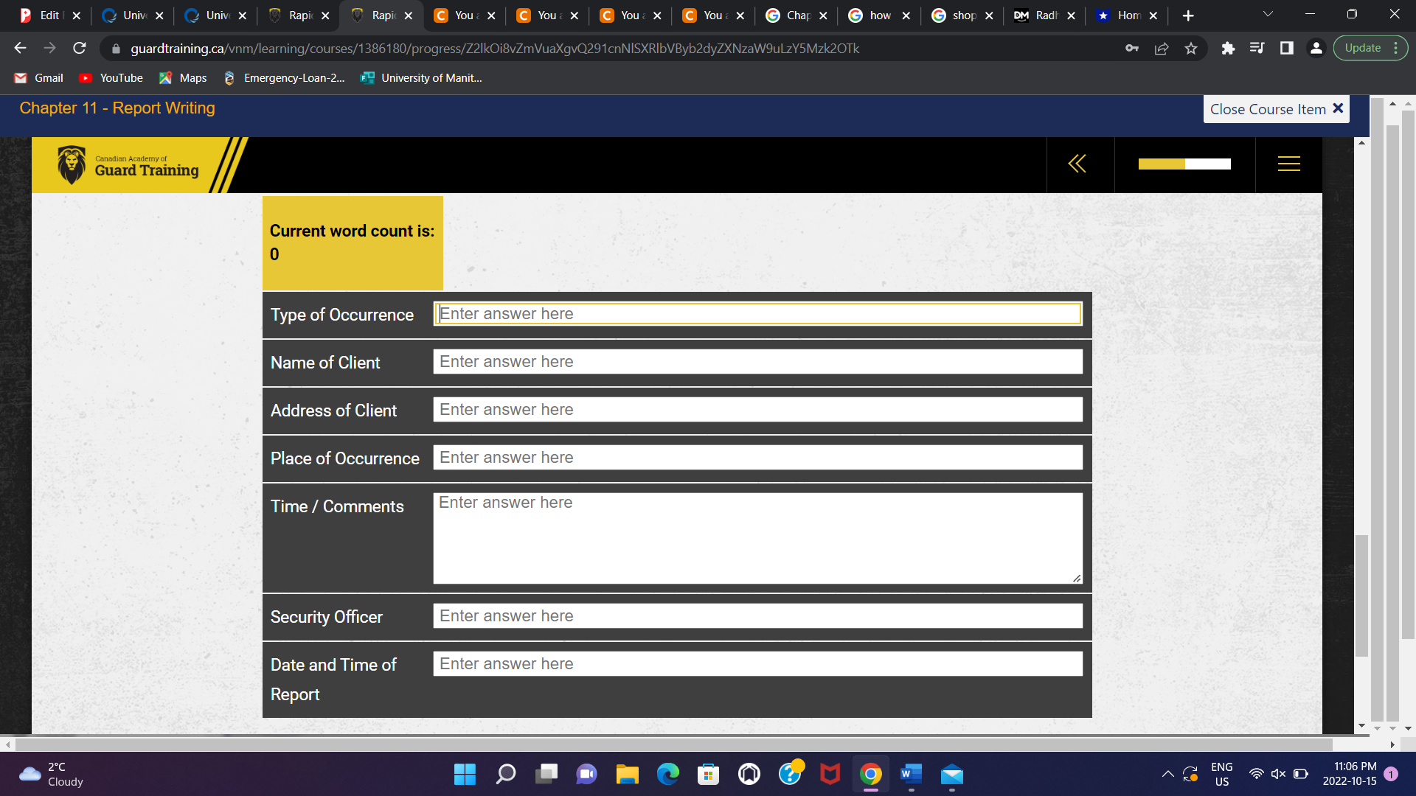Click the course progress bar
Screen dimensions: 1416x796
[x=1184, y=164]
